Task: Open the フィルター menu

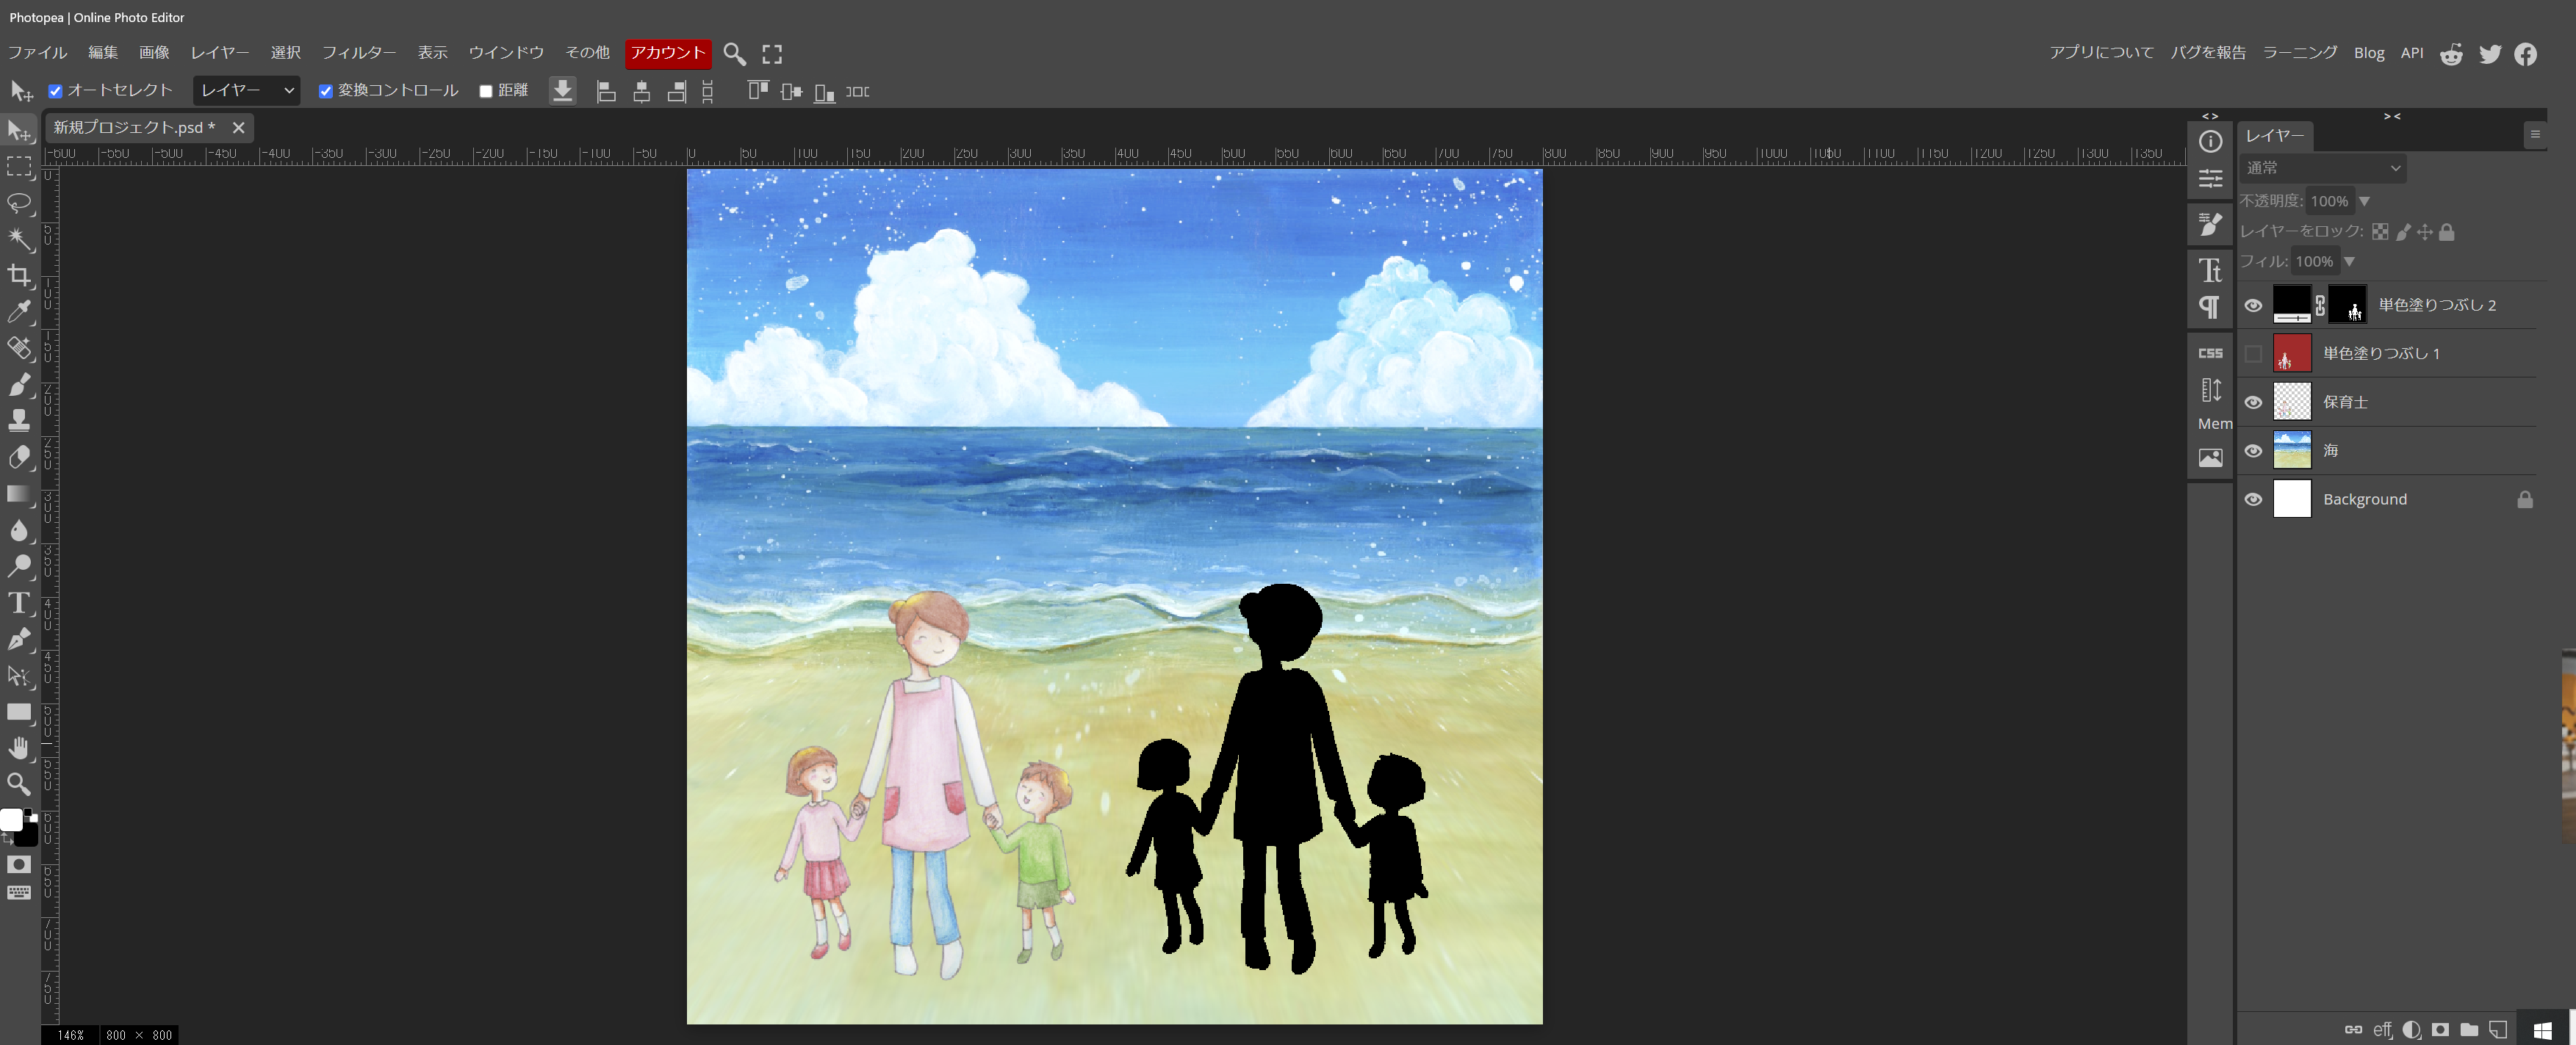Action: click(x=358, y=53)
